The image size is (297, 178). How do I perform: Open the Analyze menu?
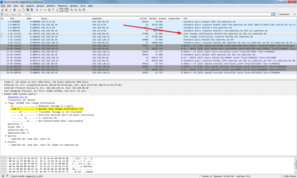[x=40, y=6]
